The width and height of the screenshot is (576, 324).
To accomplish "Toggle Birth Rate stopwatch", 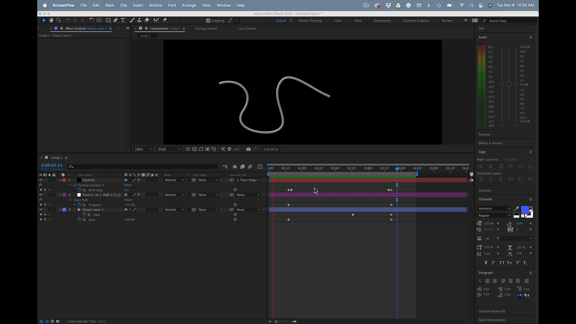I will tap(79, 190).
